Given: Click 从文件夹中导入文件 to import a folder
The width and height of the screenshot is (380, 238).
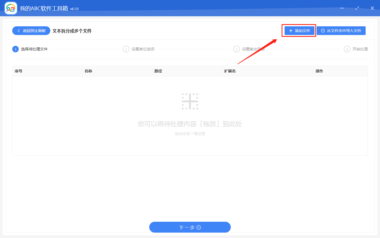Looking at the screenshot, I should point(341,30).
